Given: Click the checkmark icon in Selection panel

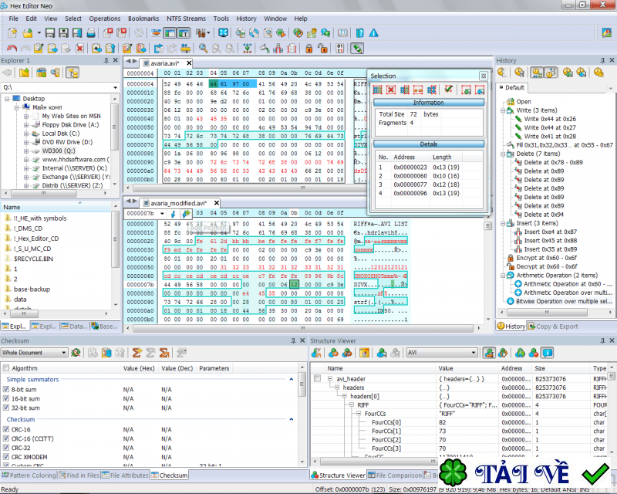Looking at the screenshot, I should click(448, 90).
